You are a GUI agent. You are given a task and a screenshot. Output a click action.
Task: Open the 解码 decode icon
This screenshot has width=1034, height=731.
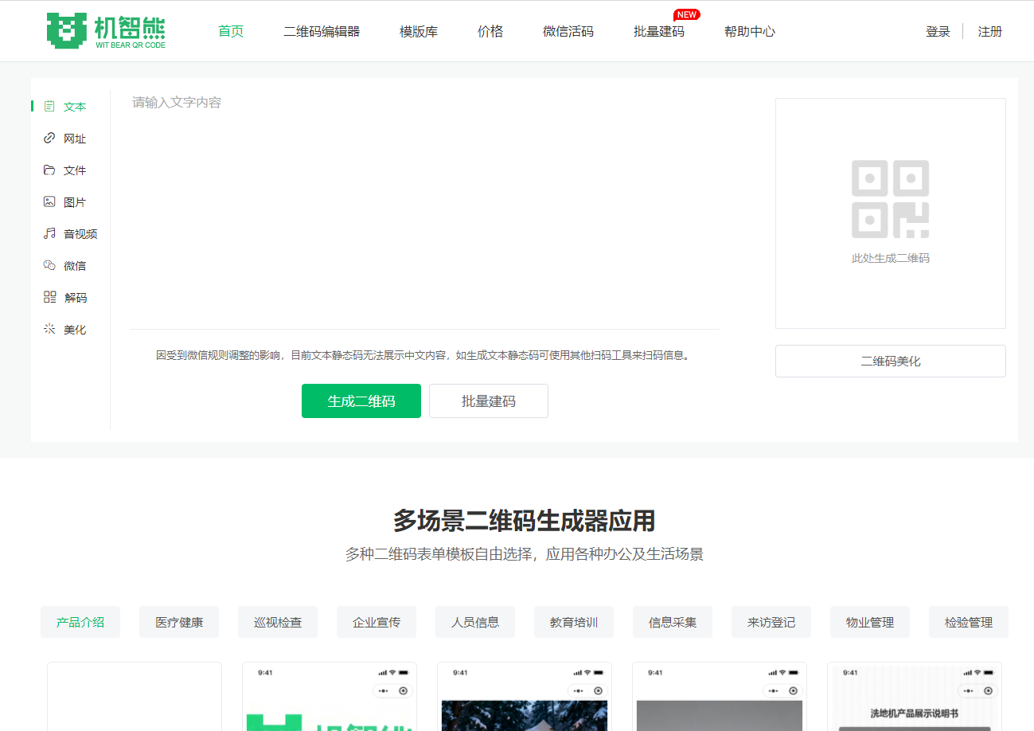[49, 297]
